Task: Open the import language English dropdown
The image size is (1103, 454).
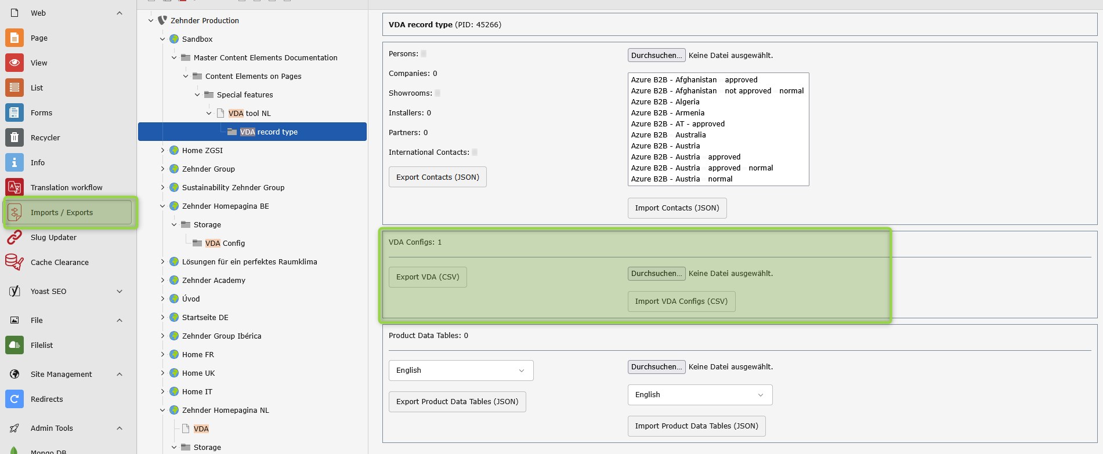Action: 700,395
